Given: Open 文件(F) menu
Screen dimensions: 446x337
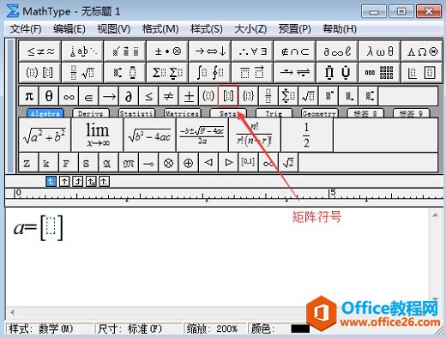Looking at the screenshot, I should point(26,29).
